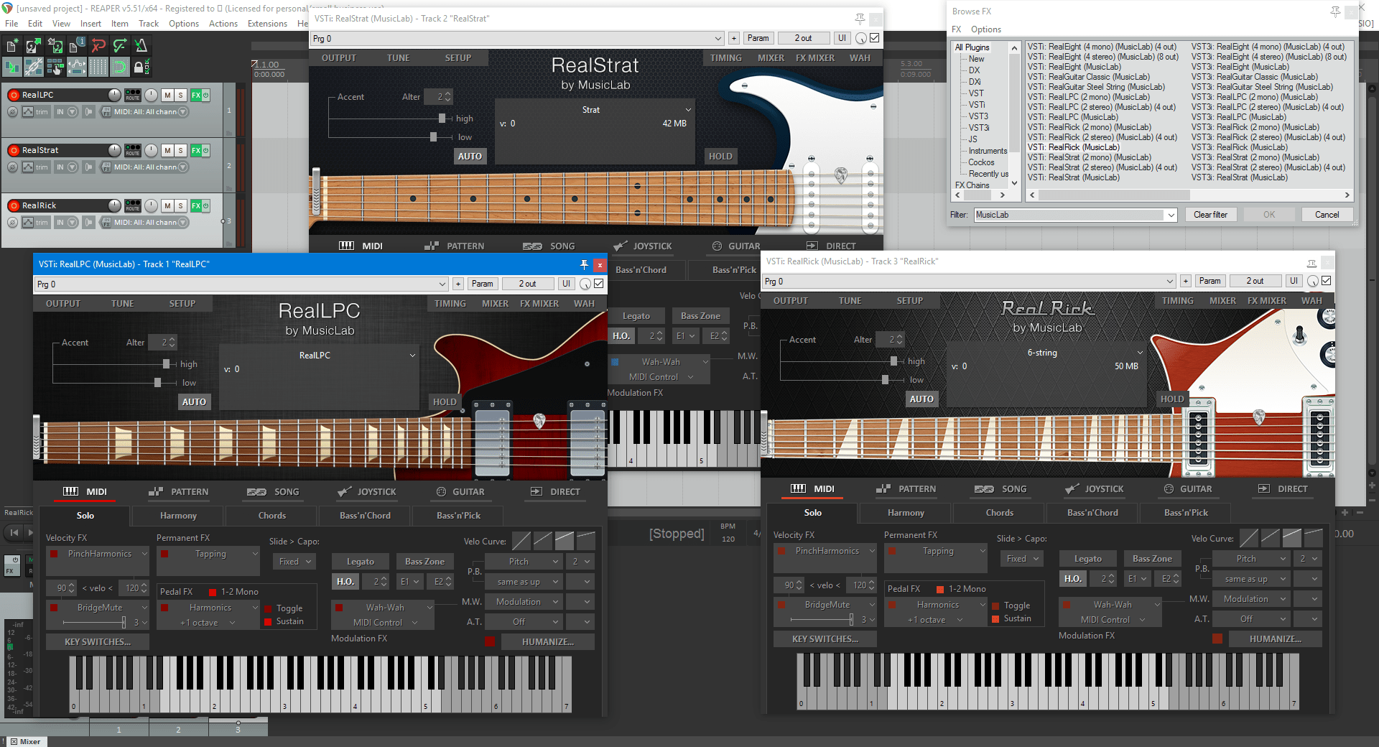Open the Insert menu in REAPER

point(90,24)
